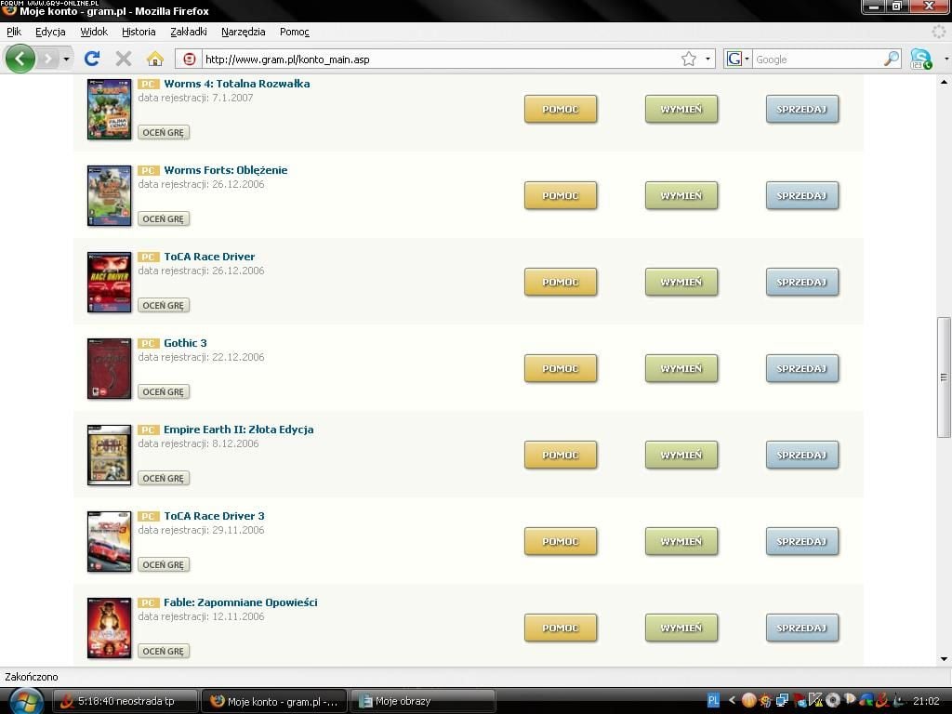The height and width of the screenshot is (714, 952).
Task: Open the back/forward history dropdown arrow
Action: [x=66, y=59]
